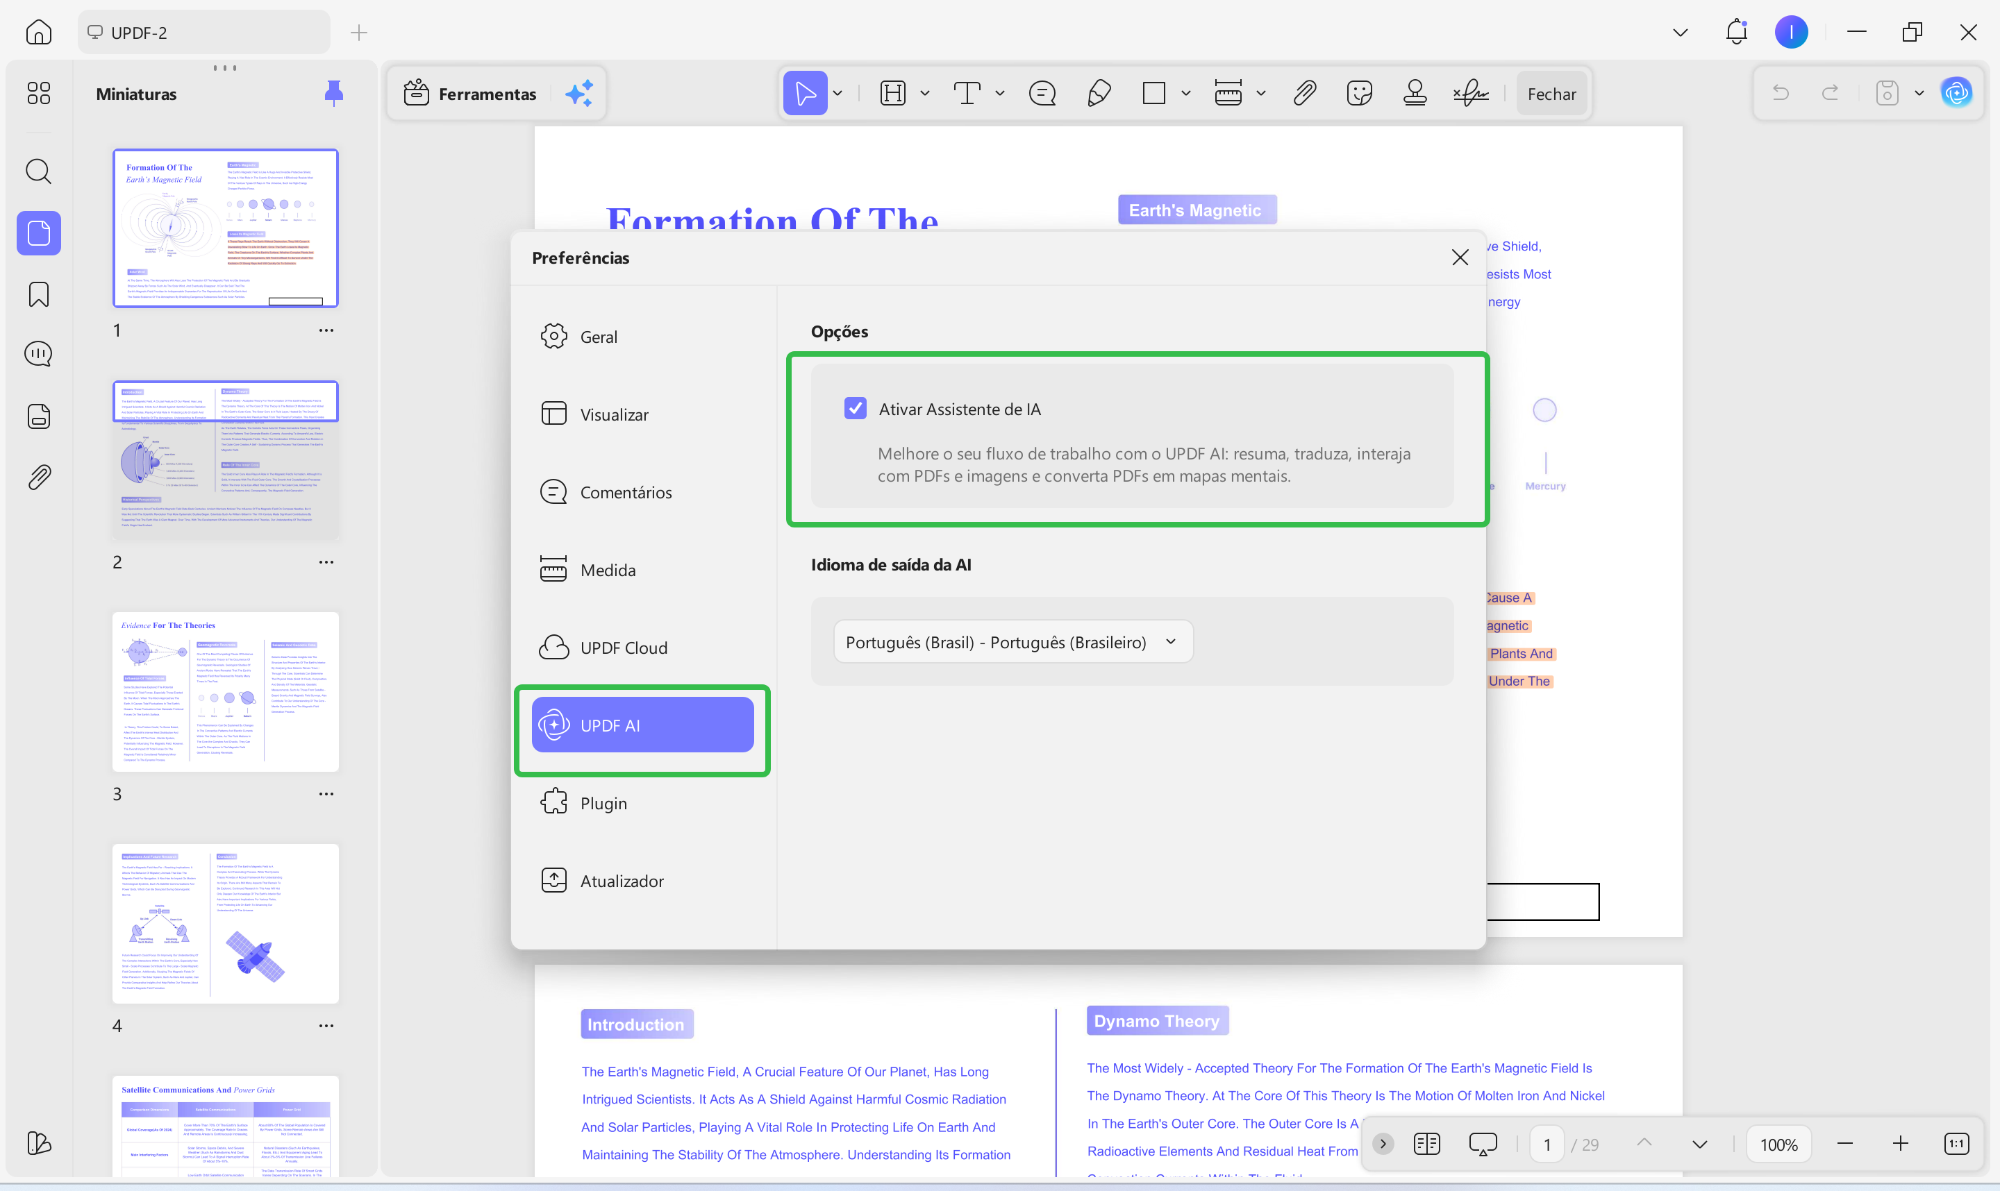Viewport: 2000px width, 1191px height.
Task: Uncheck Ativar Assistente de IA
Action: (x=855, y=409)
